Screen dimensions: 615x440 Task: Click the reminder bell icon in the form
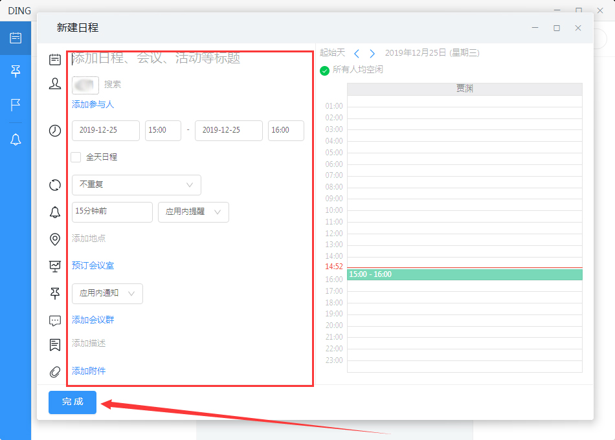(x=55, y=212)
